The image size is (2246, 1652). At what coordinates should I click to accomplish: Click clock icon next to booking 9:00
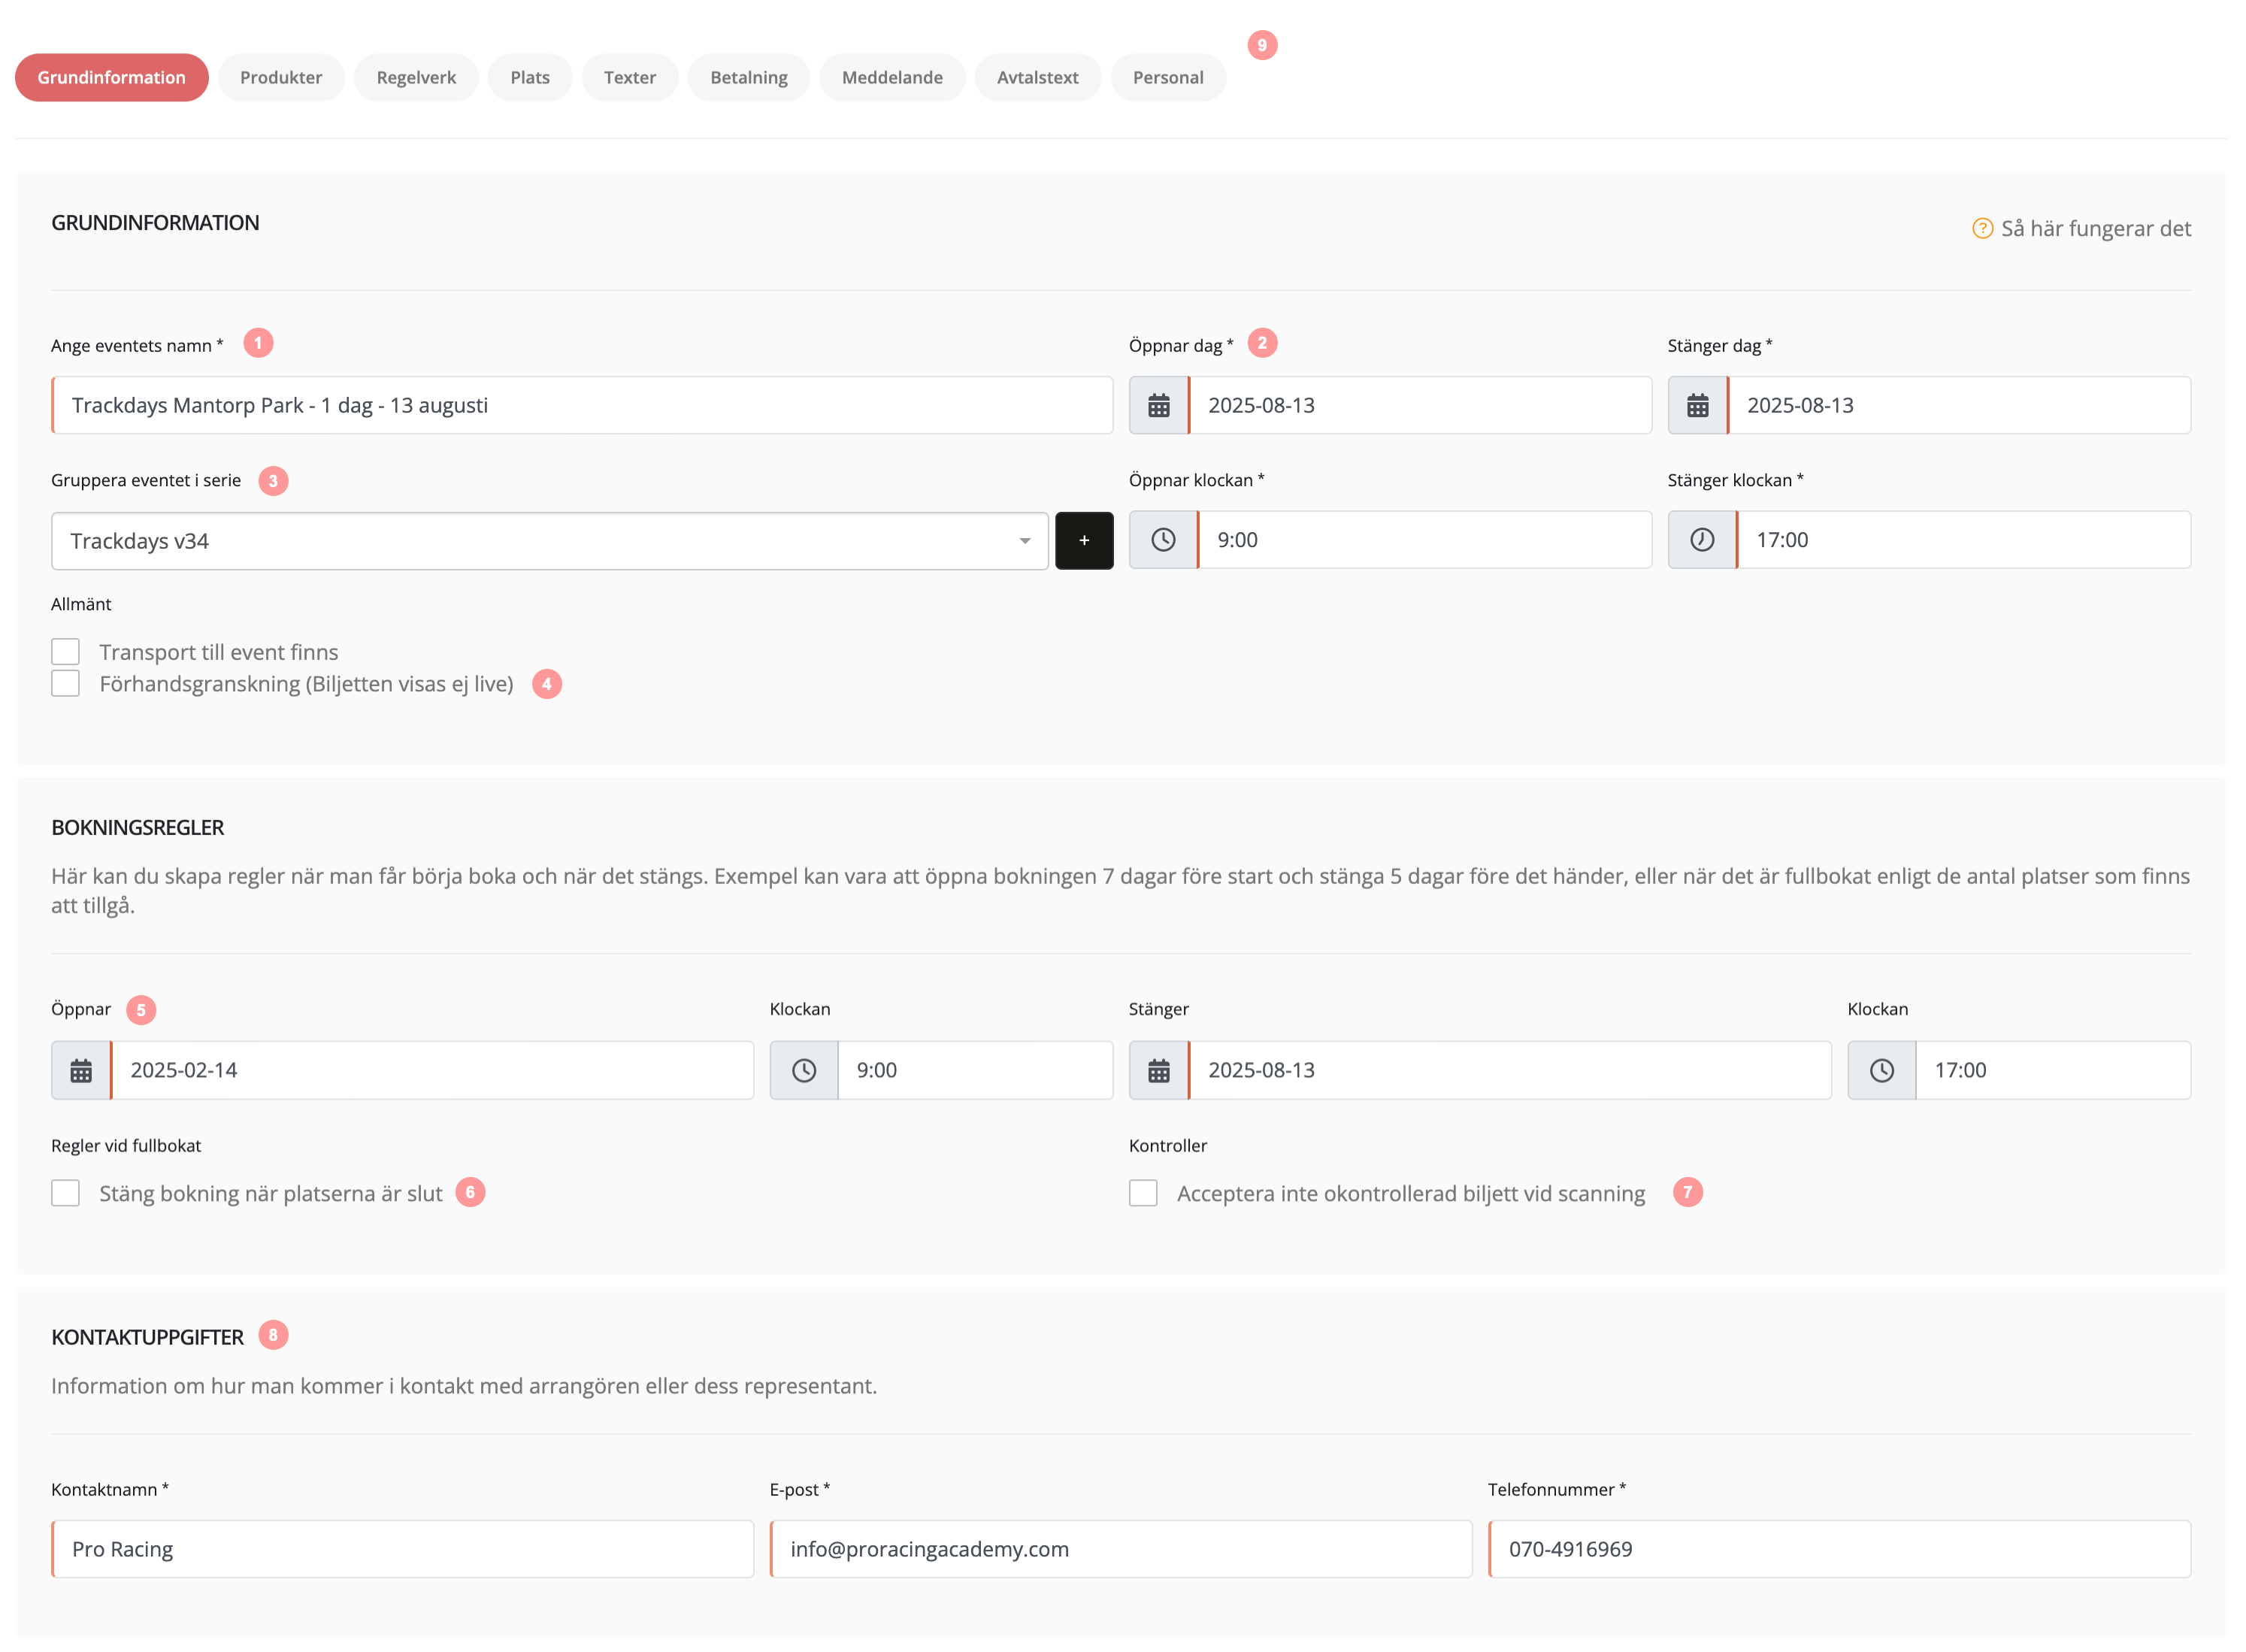click(803, 1070)
